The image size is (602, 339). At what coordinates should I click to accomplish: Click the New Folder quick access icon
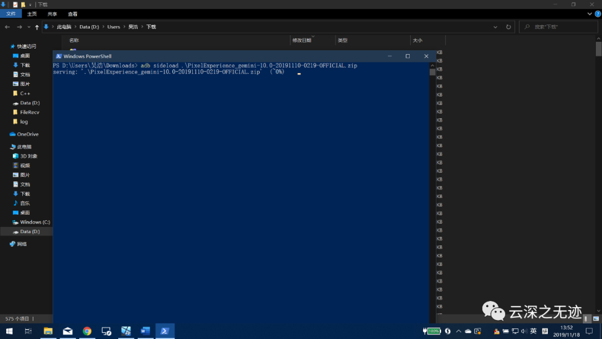[x=23, y=4]
